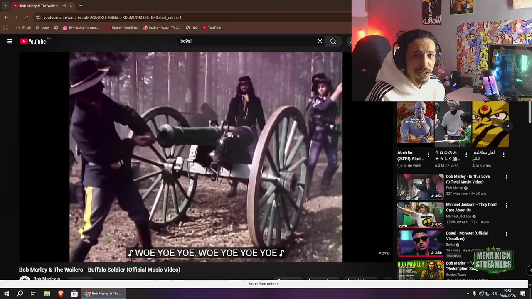Viewport: 532px width, 299px height.
Task: Open the Aladdin (2019) thumbnail
Action: (415, 125)
